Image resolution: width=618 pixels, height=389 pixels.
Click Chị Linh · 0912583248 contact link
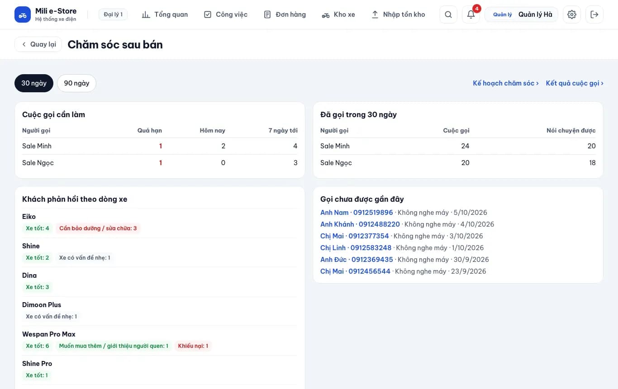click(356, 248)
